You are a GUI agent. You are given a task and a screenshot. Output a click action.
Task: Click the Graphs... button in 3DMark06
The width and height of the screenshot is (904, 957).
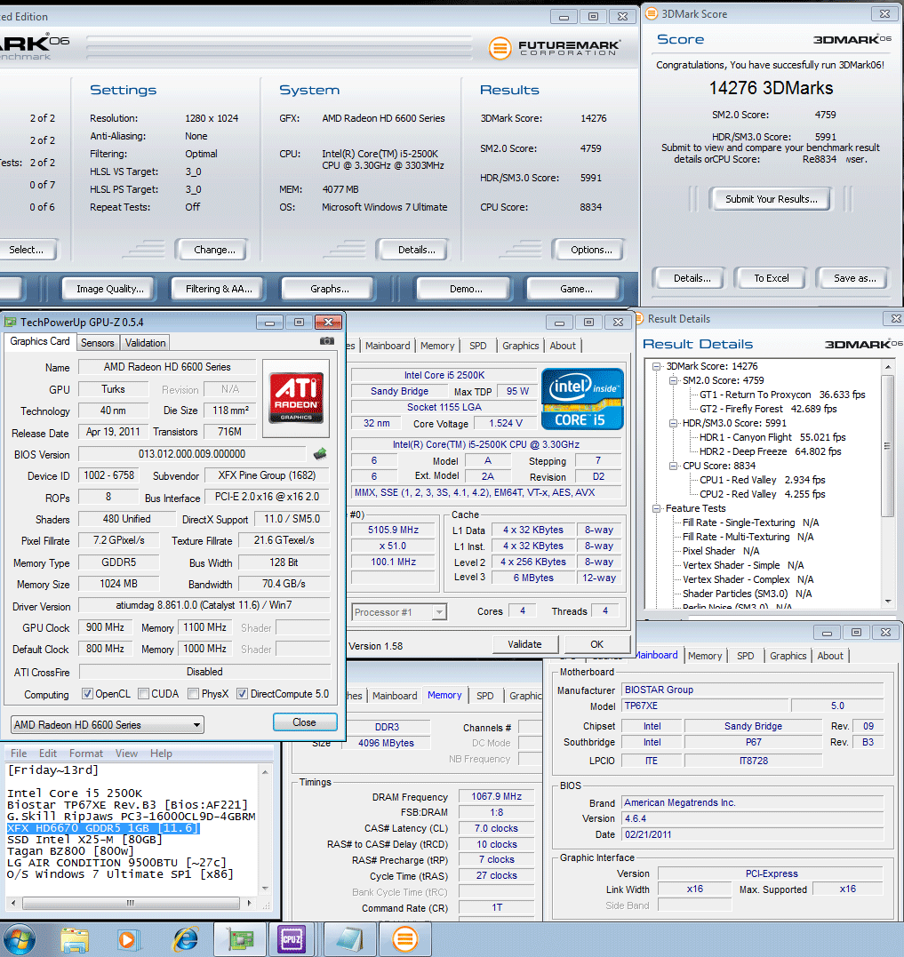click(329, 289)
